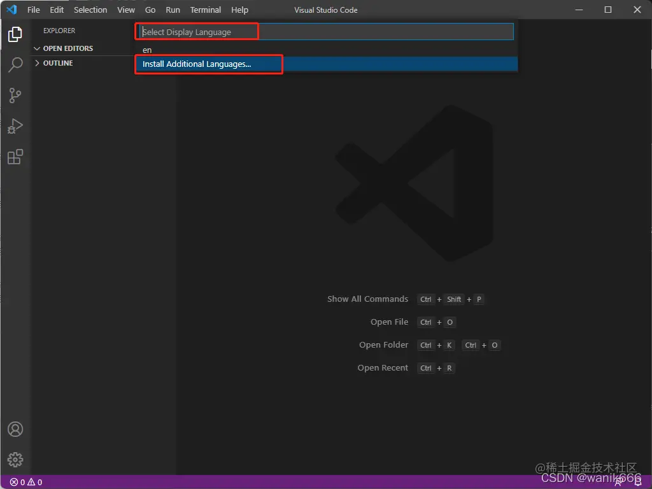652x489 pixels.
Task: Close the Visual Studio Code window
Action: (x=637, y=10)
